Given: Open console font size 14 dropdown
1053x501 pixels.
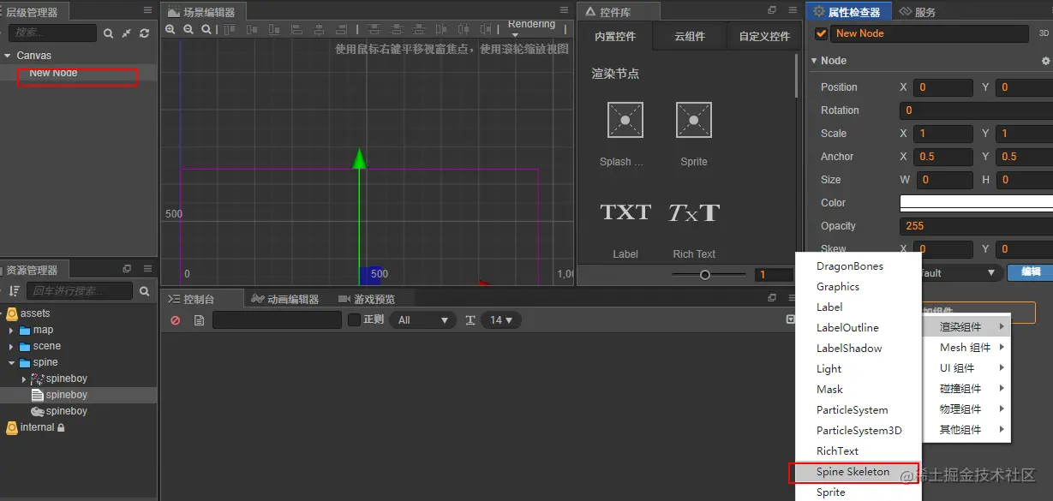Looking at the screenshot, I should [x=501, y=320].
